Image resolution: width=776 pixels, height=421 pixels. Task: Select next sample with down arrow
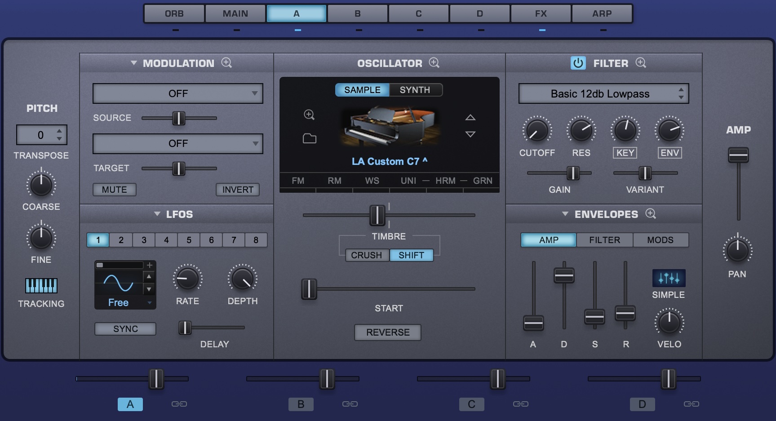click(470, 134)
